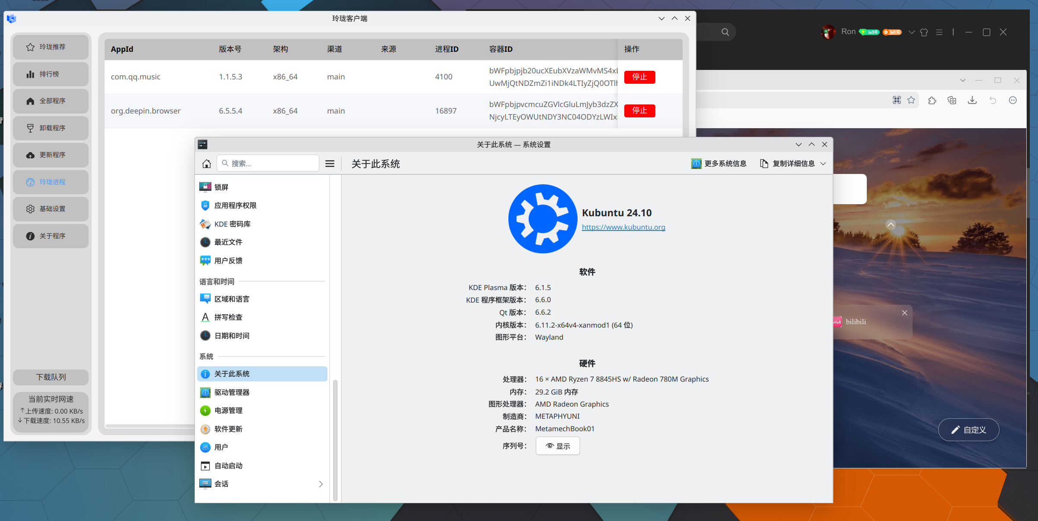
Task: Select 全部程序 in Linglong sidebar
Action: pos(51,101)
